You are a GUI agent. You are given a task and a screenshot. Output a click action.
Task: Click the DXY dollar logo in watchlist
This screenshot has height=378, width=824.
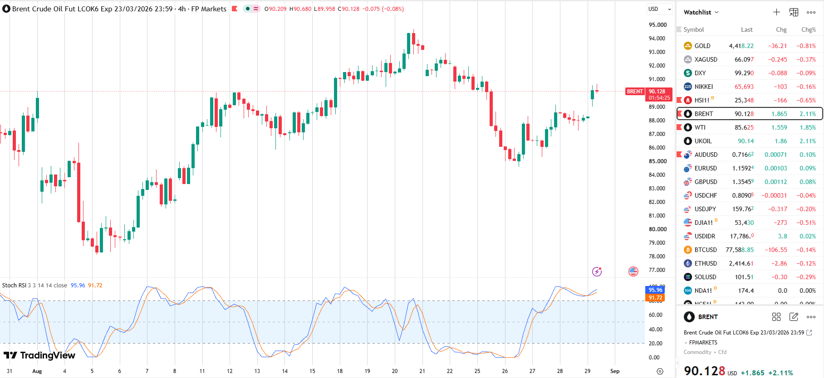tap(688, 73)
